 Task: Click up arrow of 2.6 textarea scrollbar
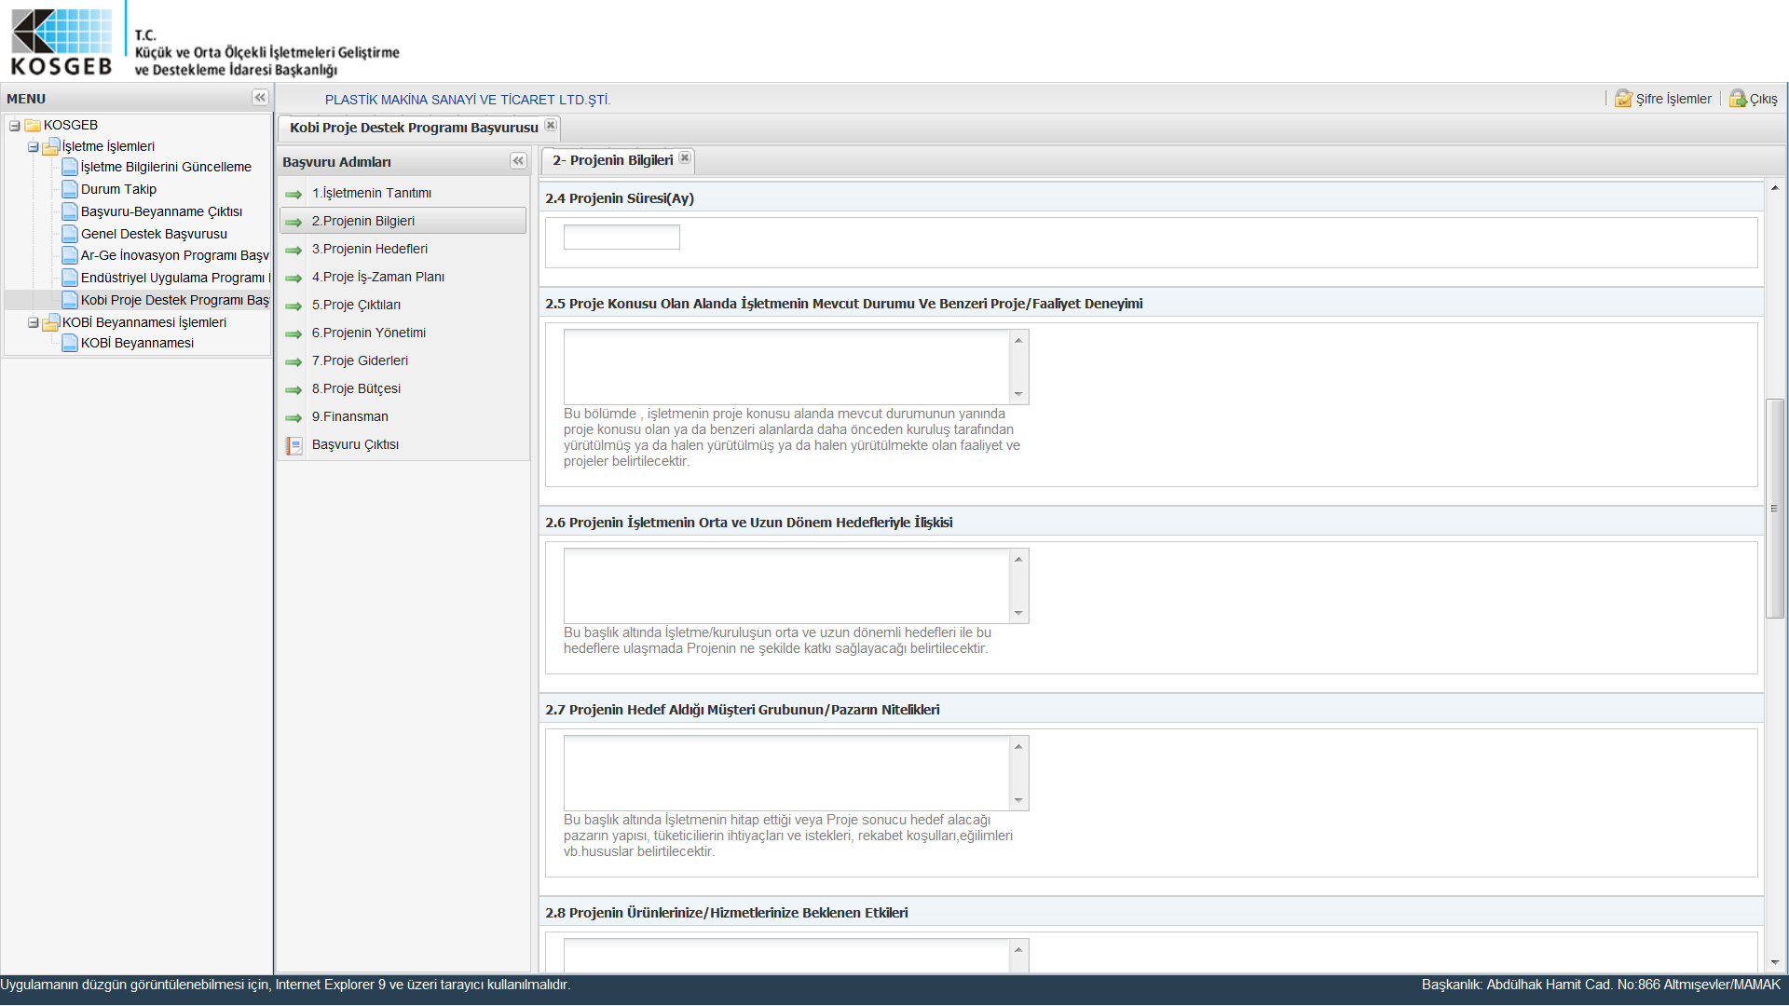click(1018, 559)
